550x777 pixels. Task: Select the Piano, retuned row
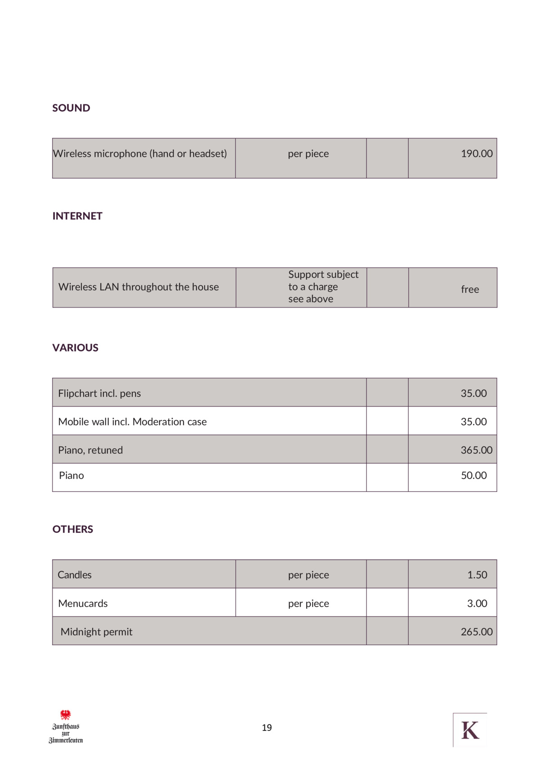click(275, 449)
